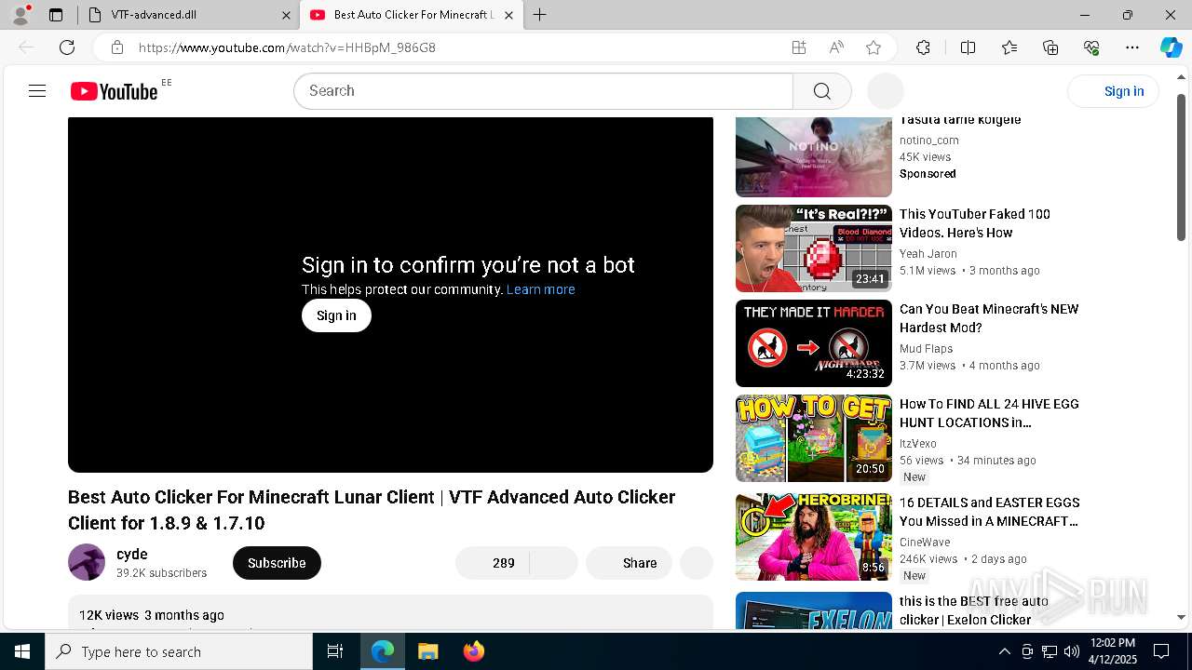Open cyde channel avatar
The width and height of the screenshot is (1192, 670).
coord(87,562)
